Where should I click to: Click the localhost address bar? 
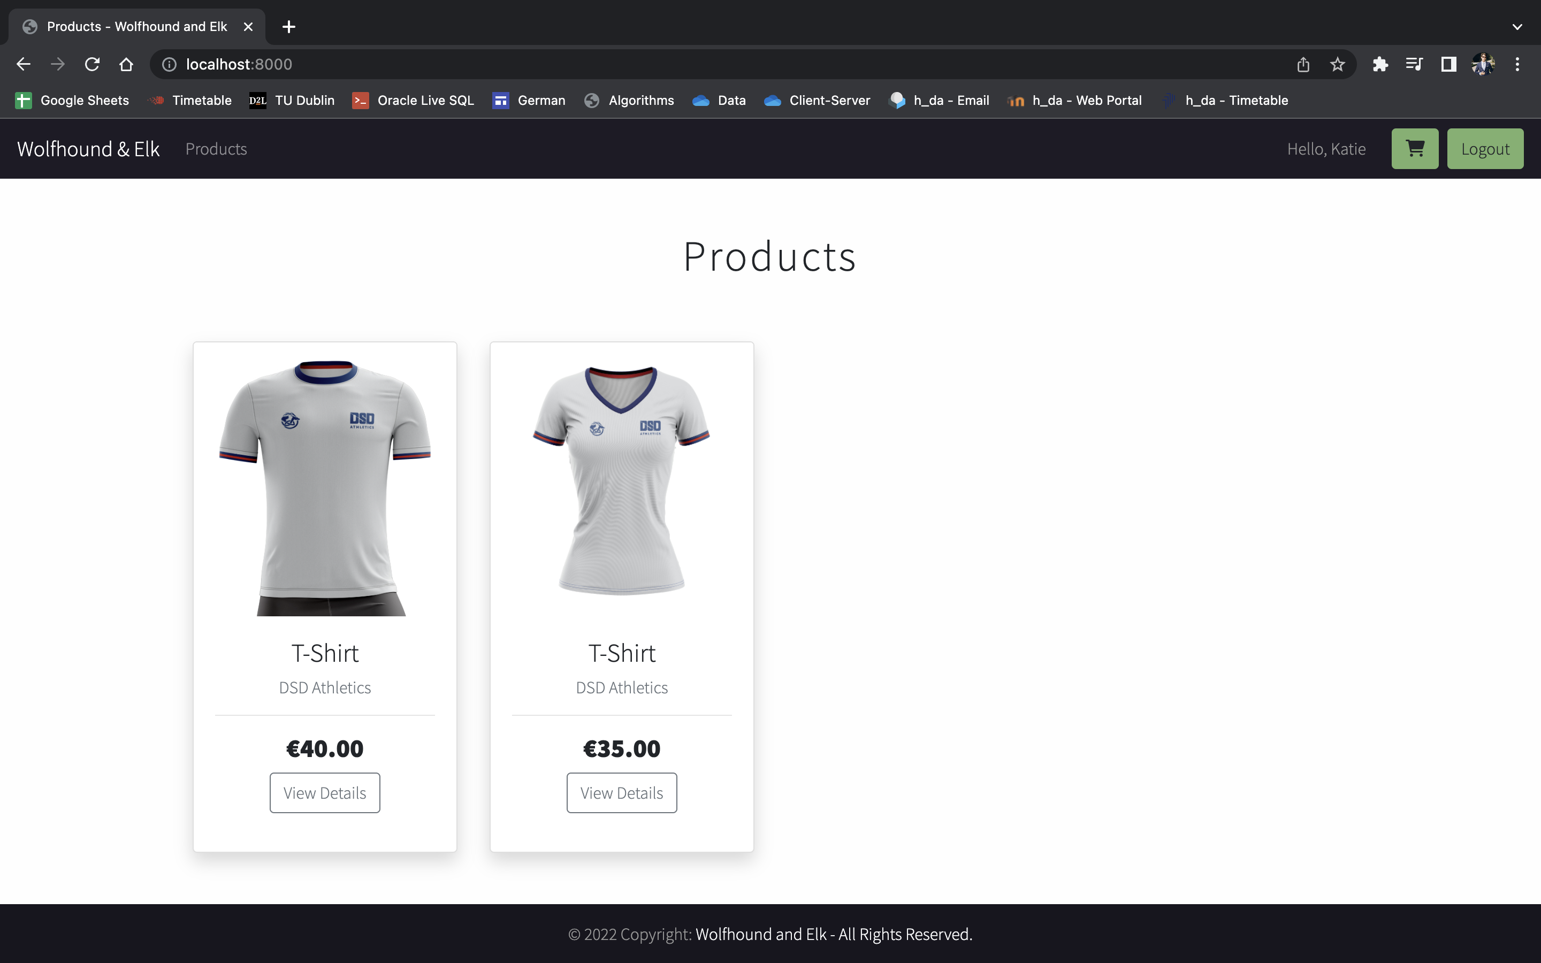(700, 64)
